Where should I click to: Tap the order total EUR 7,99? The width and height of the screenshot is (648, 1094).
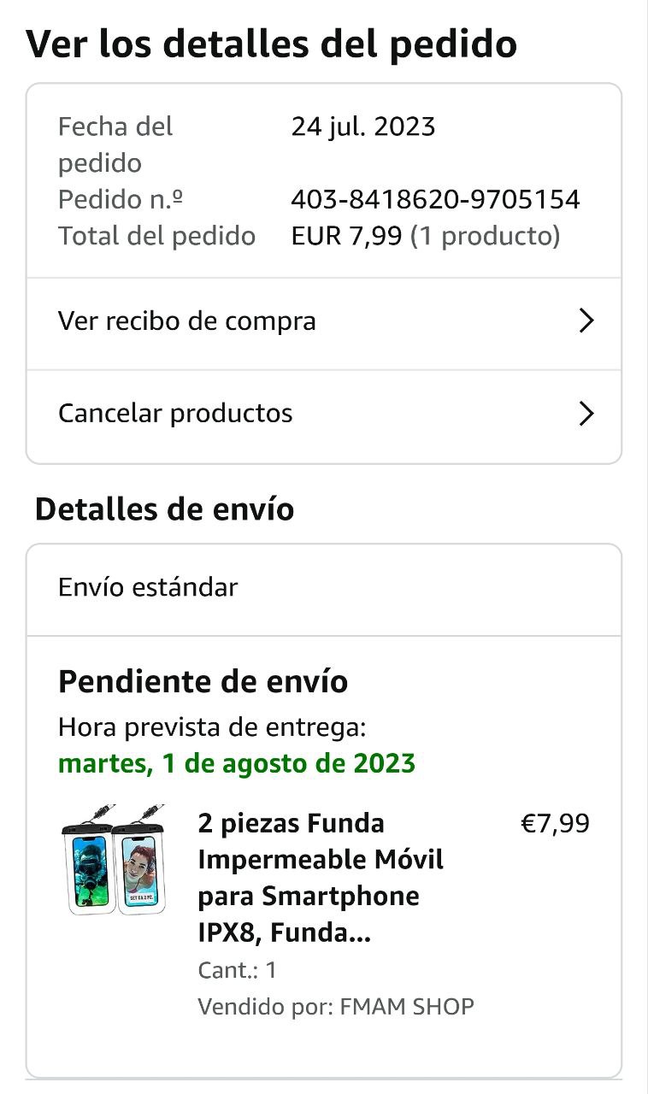346,236
